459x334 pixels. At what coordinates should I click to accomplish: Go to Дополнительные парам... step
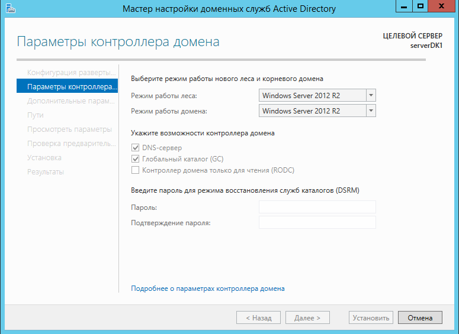click(71, 101)
